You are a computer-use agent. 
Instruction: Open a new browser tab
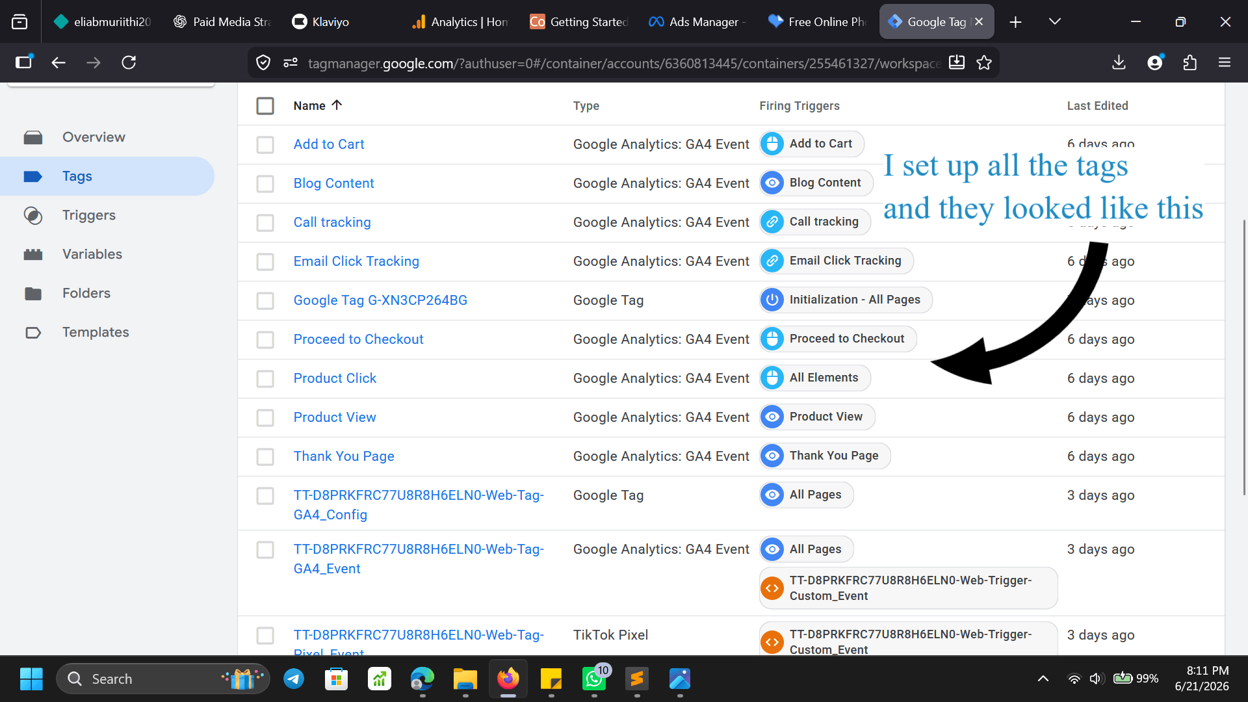(1015, 21)
